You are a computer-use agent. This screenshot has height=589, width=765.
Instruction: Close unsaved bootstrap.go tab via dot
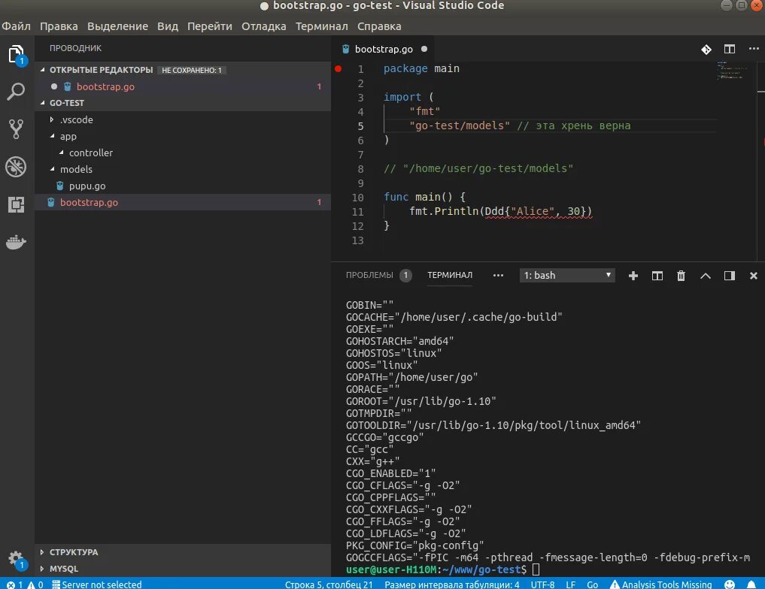click(x=424, y=49)
